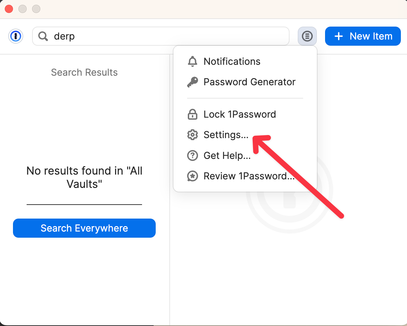Click the red close window button

click(9, 9)
